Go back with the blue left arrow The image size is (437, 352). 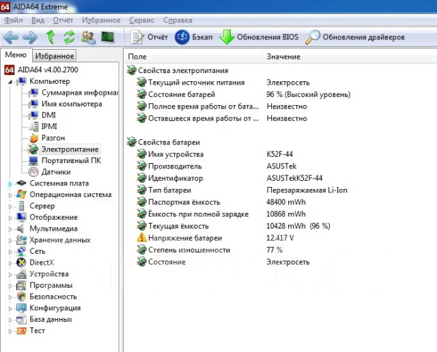point(11,38)
